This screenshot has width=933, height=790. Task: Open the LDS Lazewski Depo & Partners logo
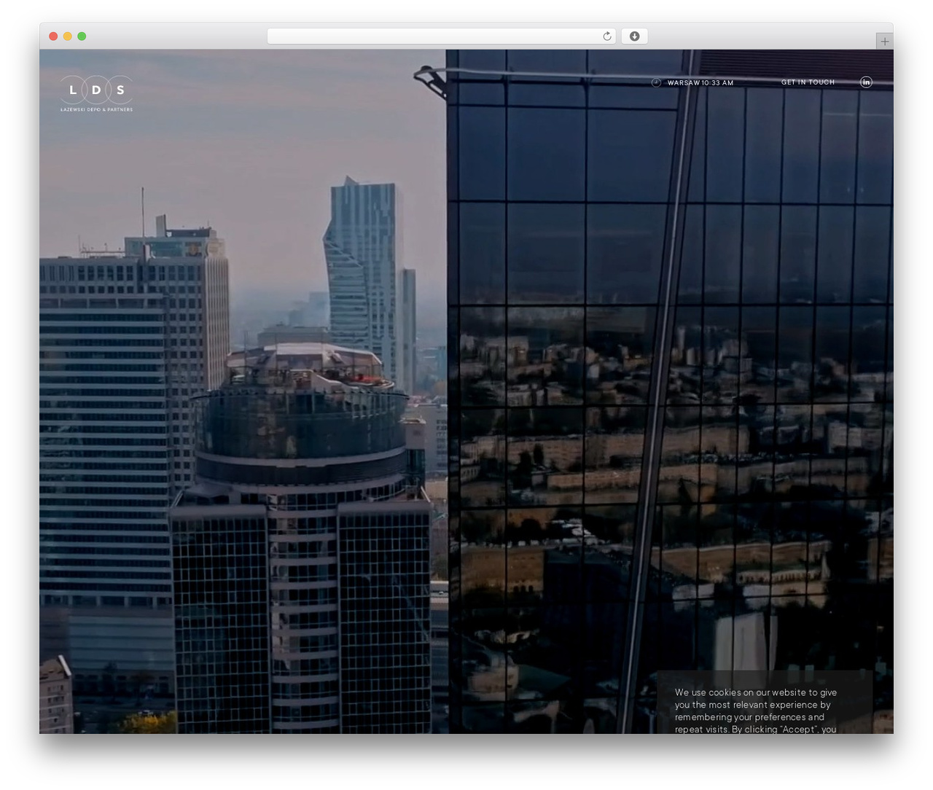(96, 93)
